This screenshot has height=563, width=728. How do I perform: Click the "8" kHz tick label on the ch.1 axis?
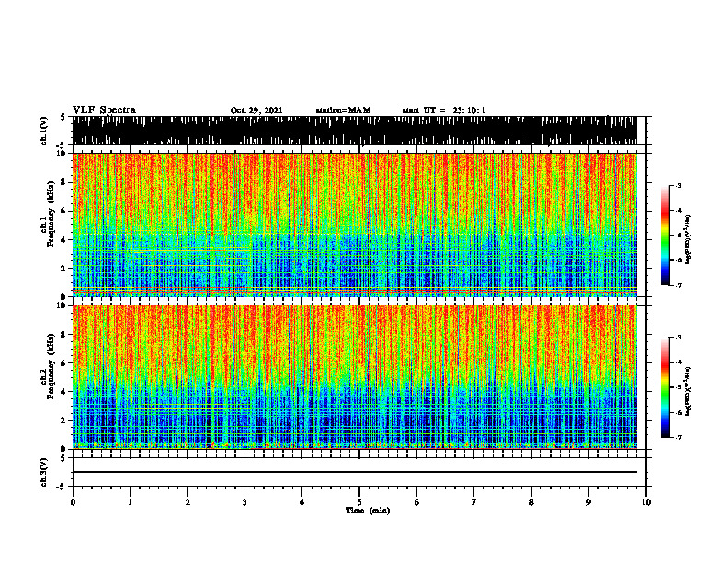tap(64, 182)
